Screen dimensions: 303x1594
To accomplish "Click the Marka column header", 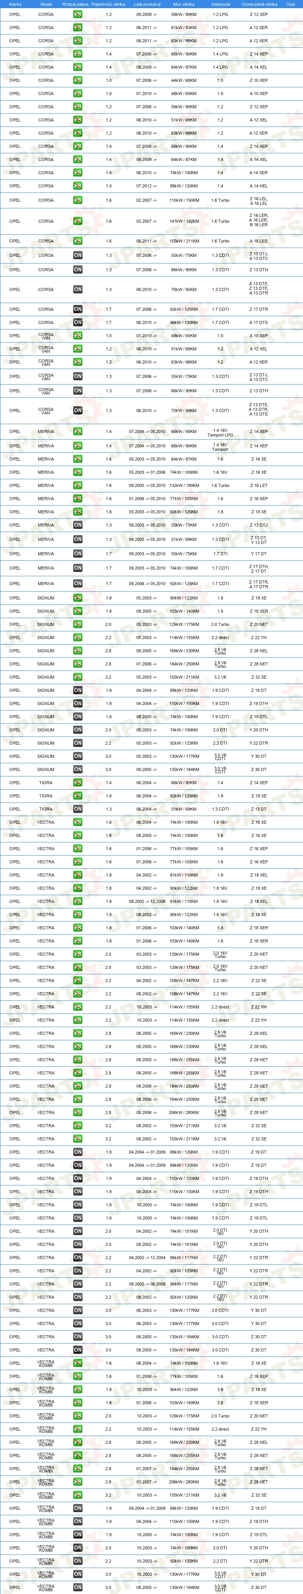I will tap(15, 4).
